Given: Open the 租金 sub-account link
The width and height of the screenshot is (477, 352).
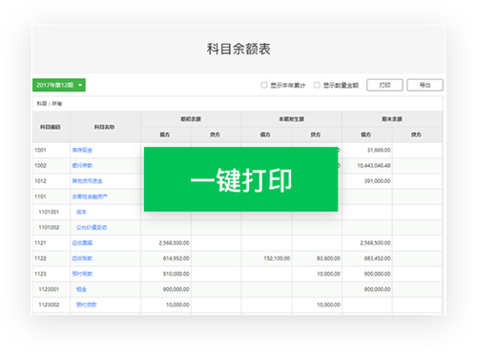Looking at the screenshot, I should point(81,289).
